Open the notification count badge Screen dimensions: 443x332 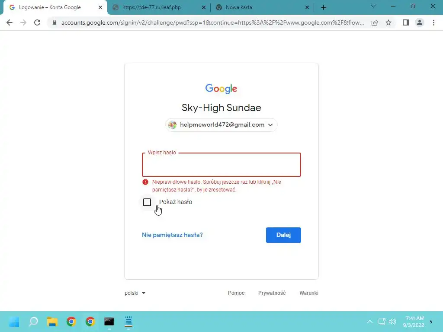431,322
